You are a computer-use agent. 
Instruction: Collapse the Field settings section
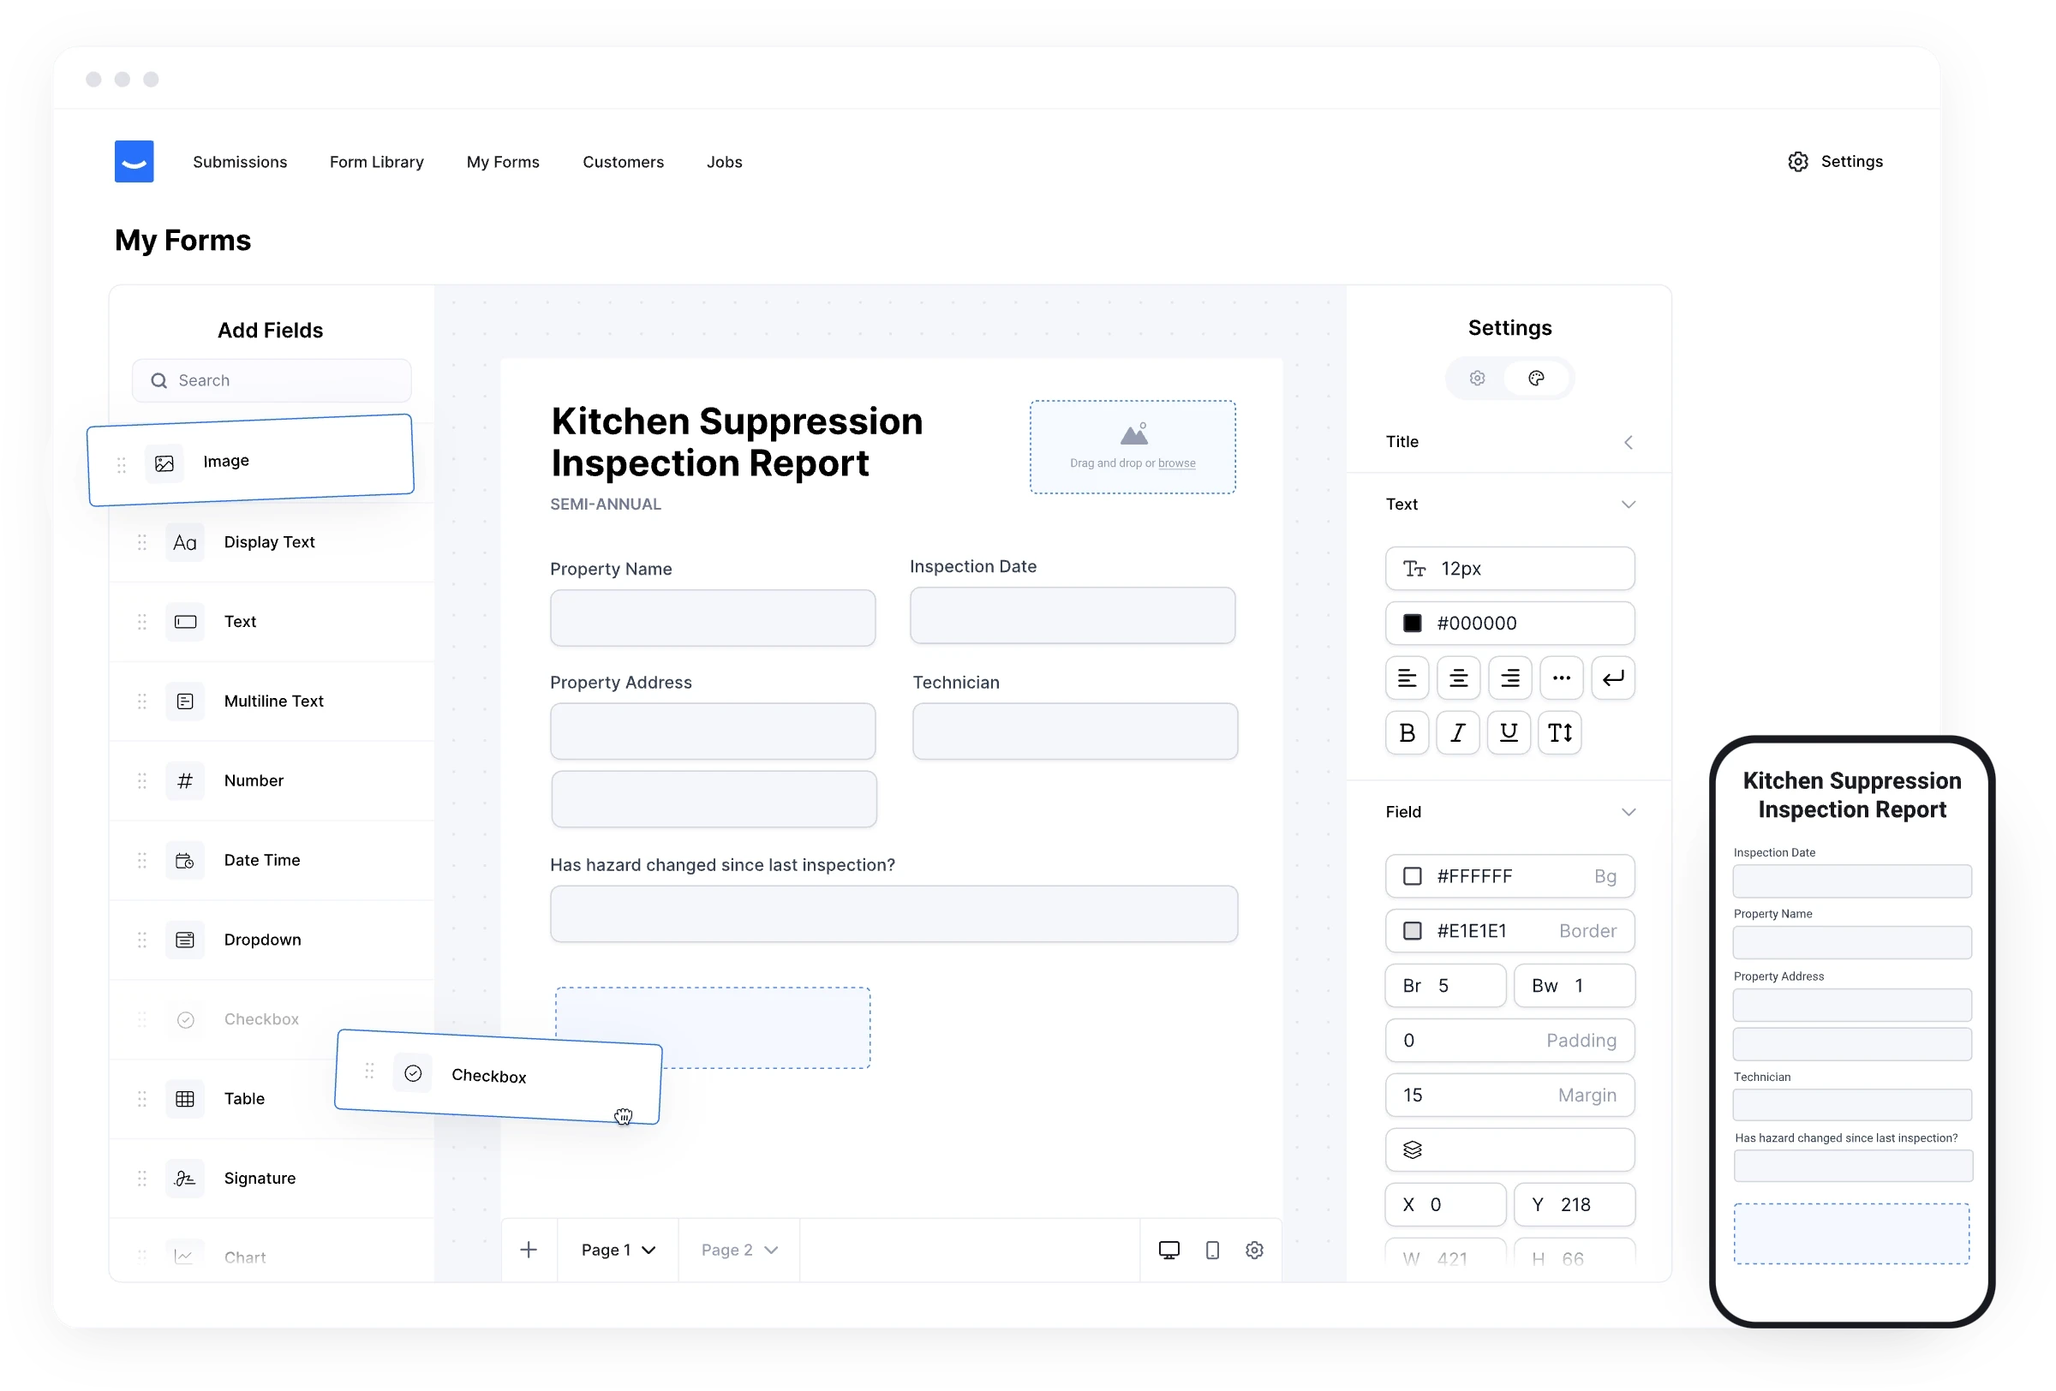[x=1628, y=812]
